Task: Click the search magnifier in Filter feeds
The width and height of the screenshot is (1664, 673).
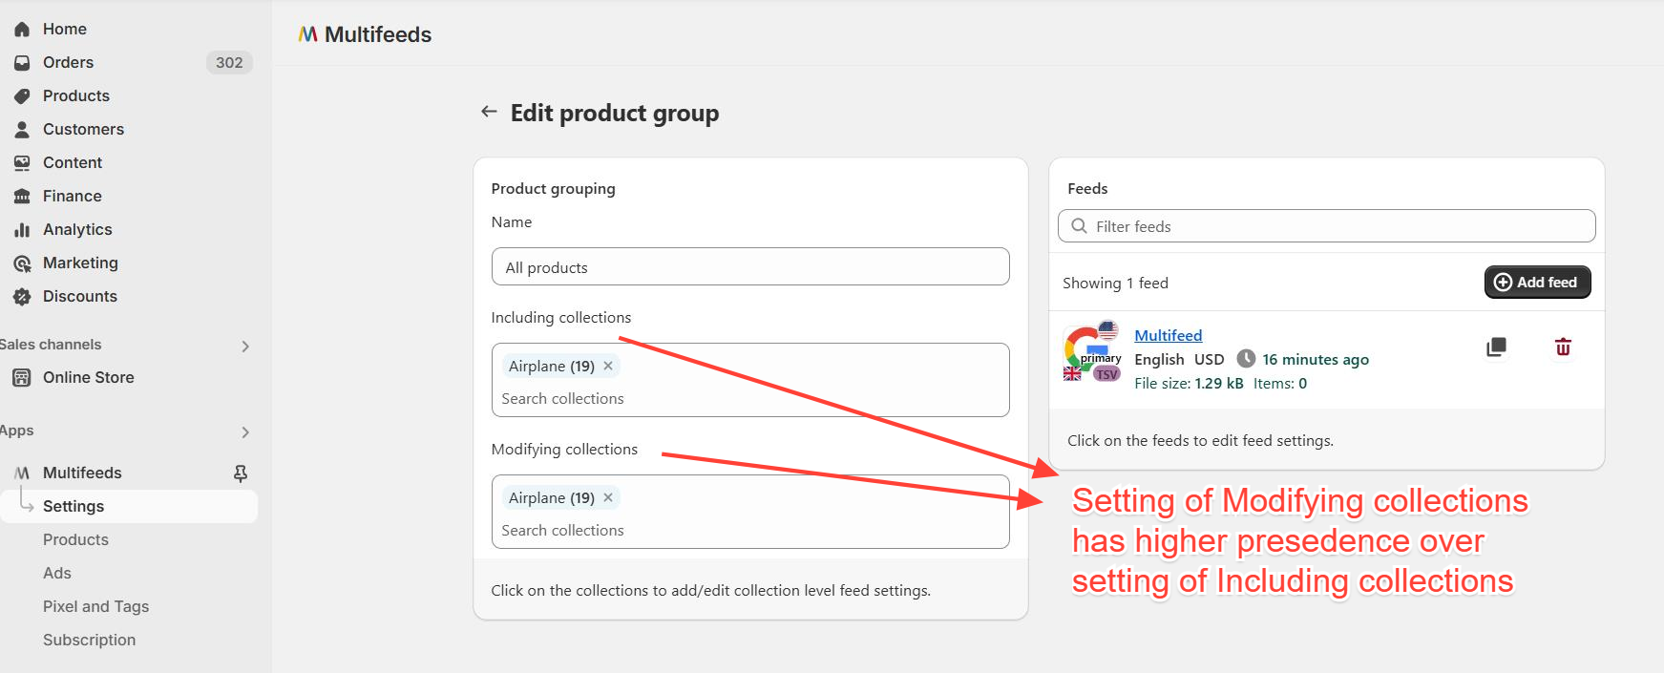Action: pyautogui.click(x=1080, y=226)
